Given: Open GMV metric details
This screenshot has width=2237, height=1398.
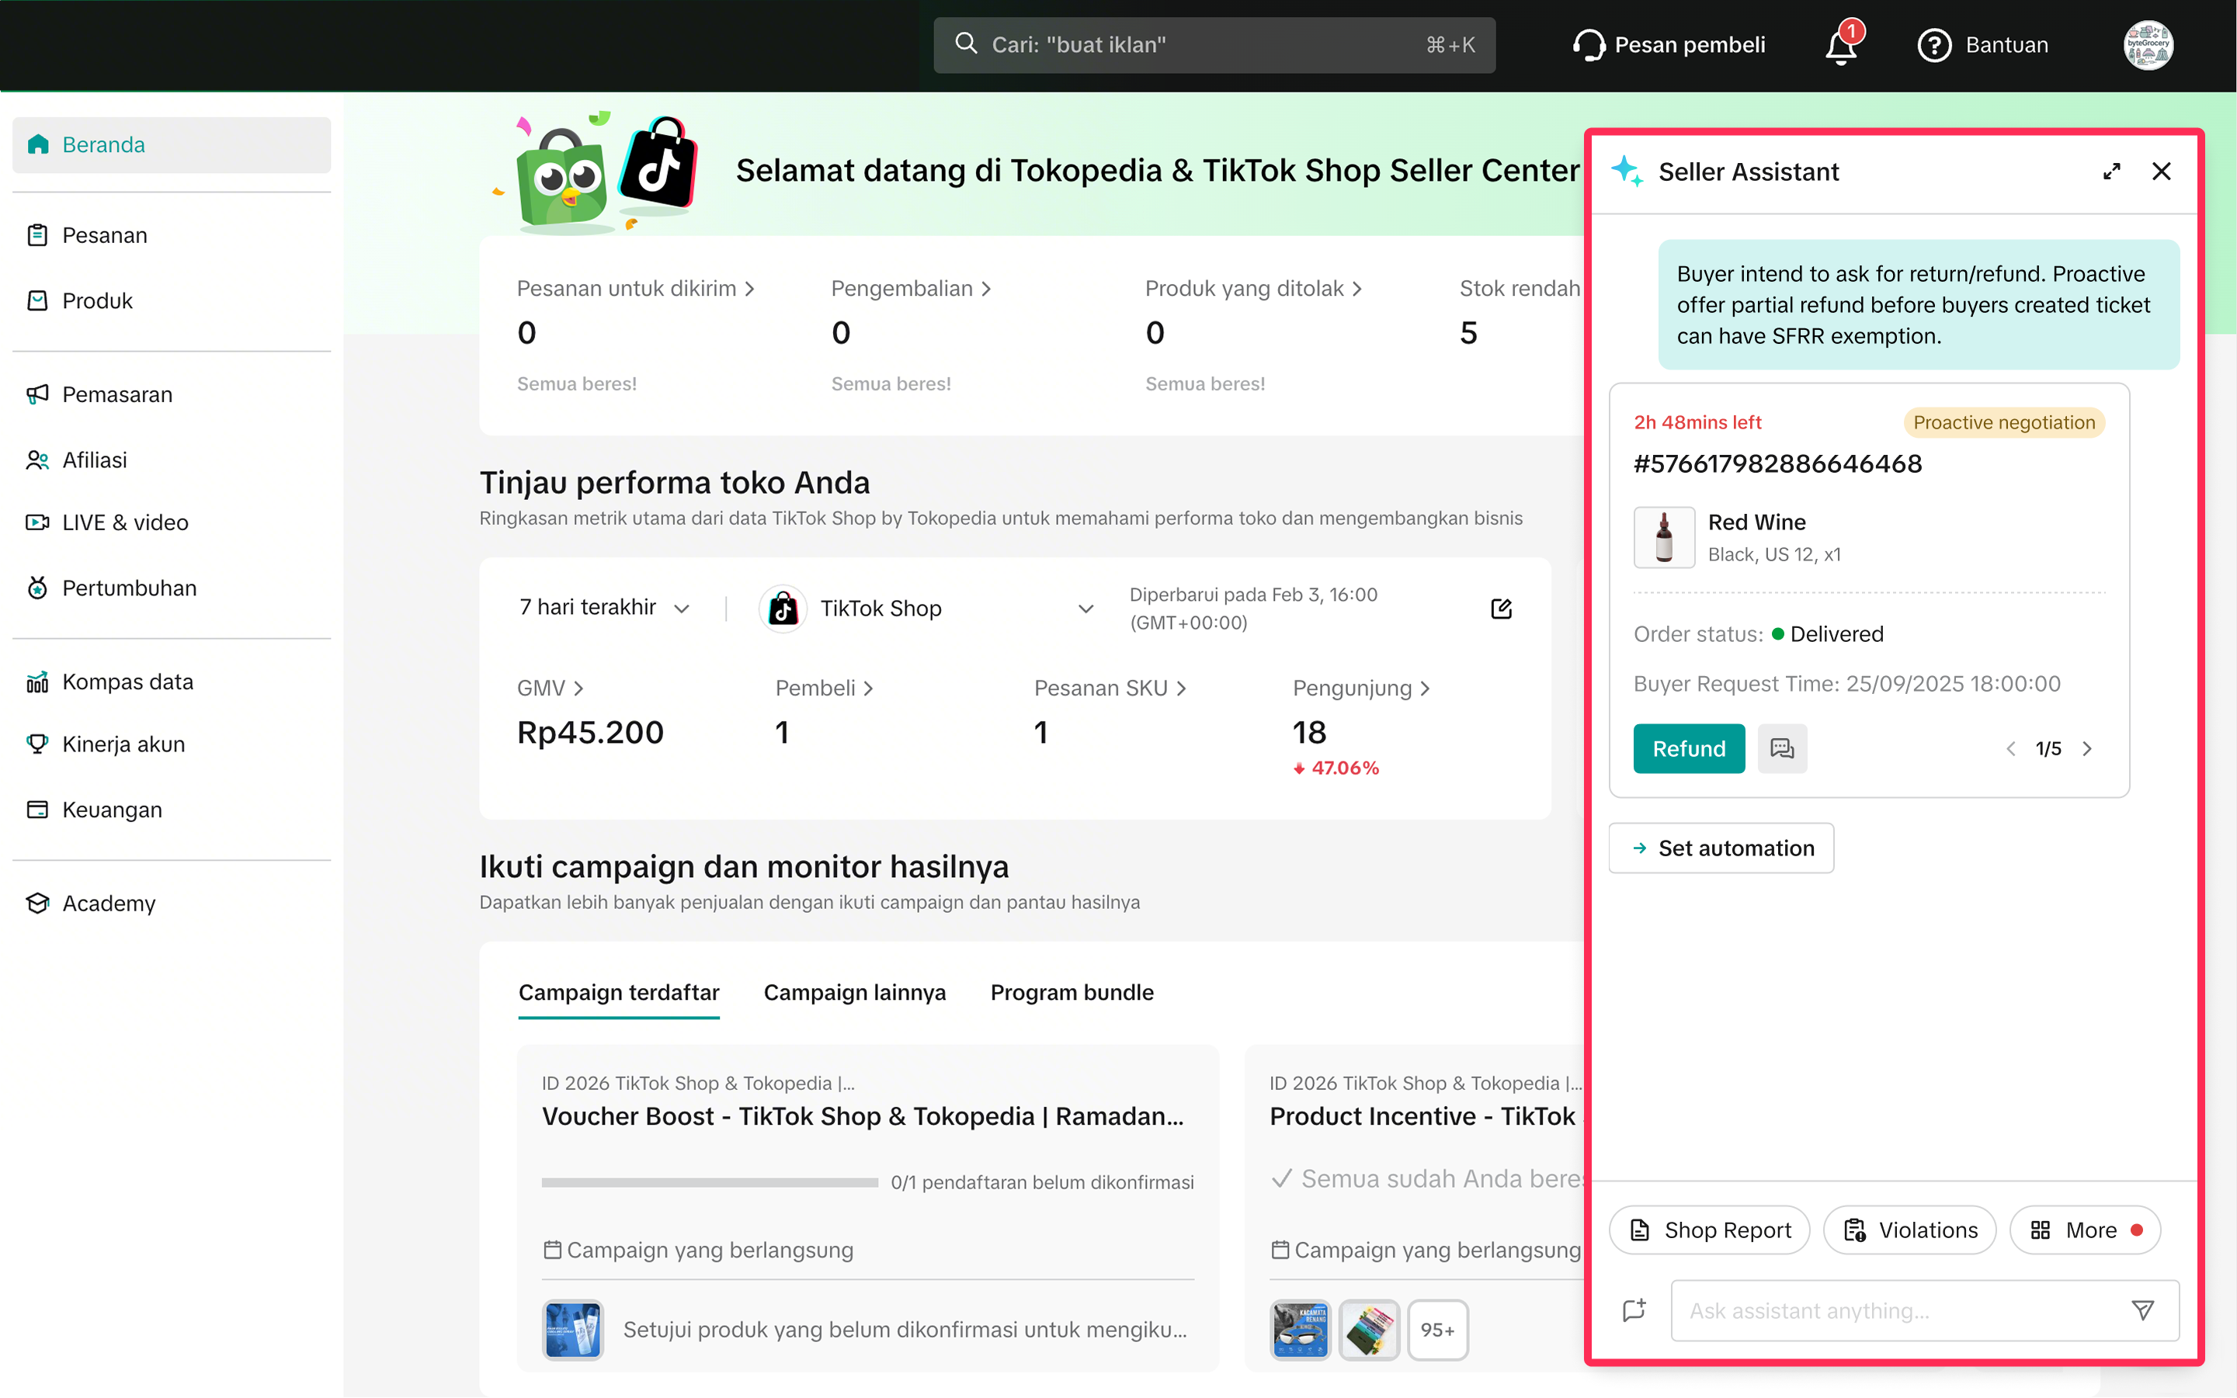Looking at the screenshot, I should click(551, 688).
